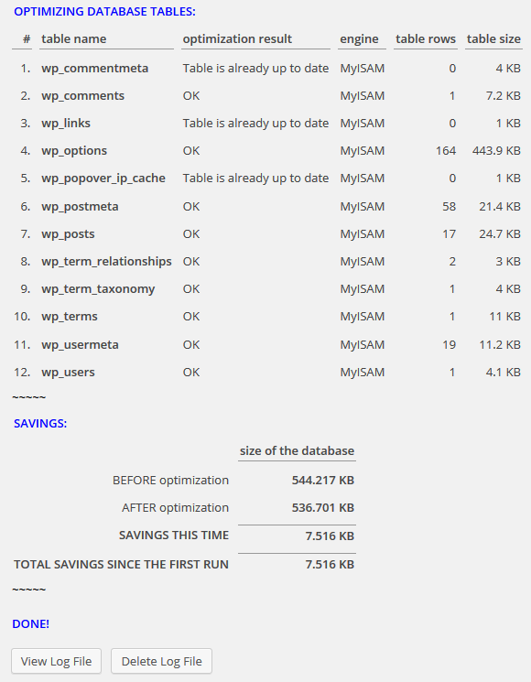The height and width of the screenshot is (682, 531).
Task: Click the 'engine' column header
Action: [359, 39]
